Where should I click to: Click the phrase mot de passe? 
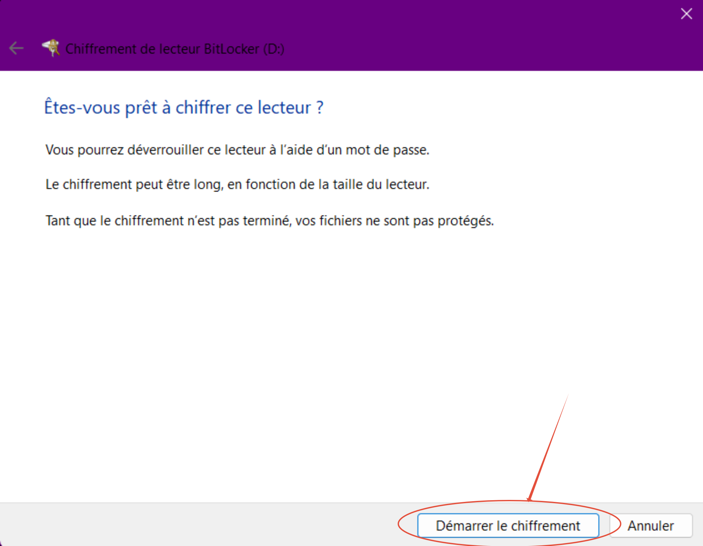pos(387,150)
